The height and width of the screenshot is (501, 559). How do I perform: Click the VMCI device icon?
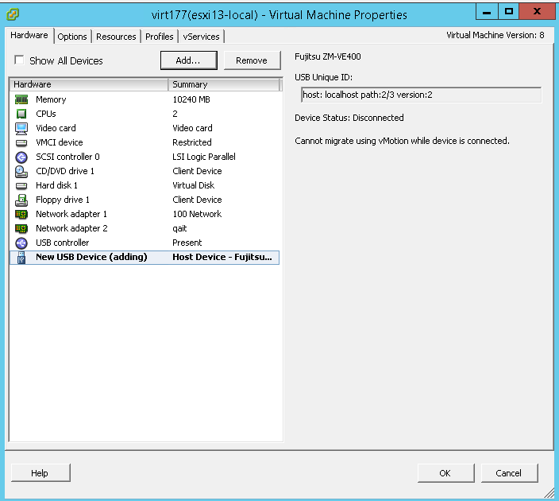(21, 143)
